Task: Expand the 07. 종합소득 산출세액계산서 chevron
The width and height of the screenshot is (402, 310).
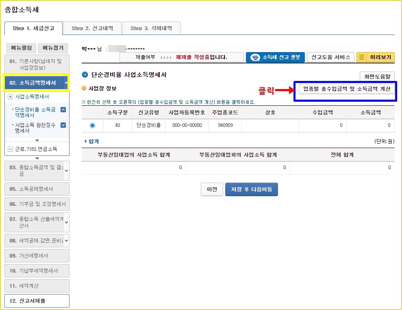Action: (x=66, y=222)
